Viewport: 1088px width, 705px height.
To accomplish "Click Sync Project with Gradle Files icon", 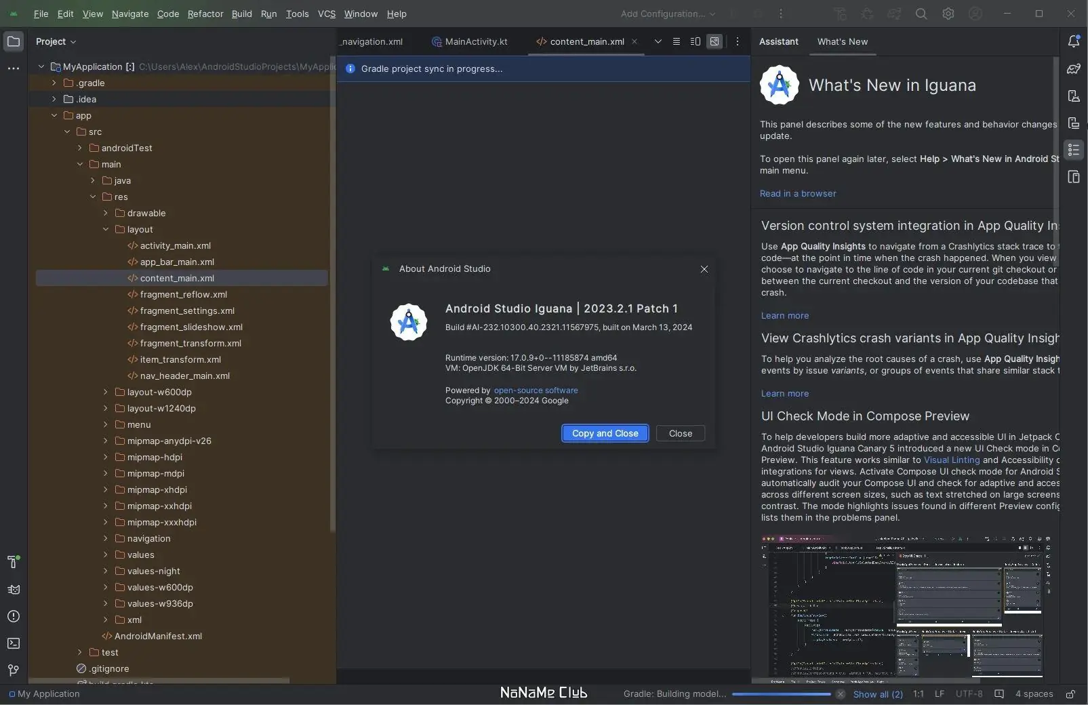I will click(894, 14).
